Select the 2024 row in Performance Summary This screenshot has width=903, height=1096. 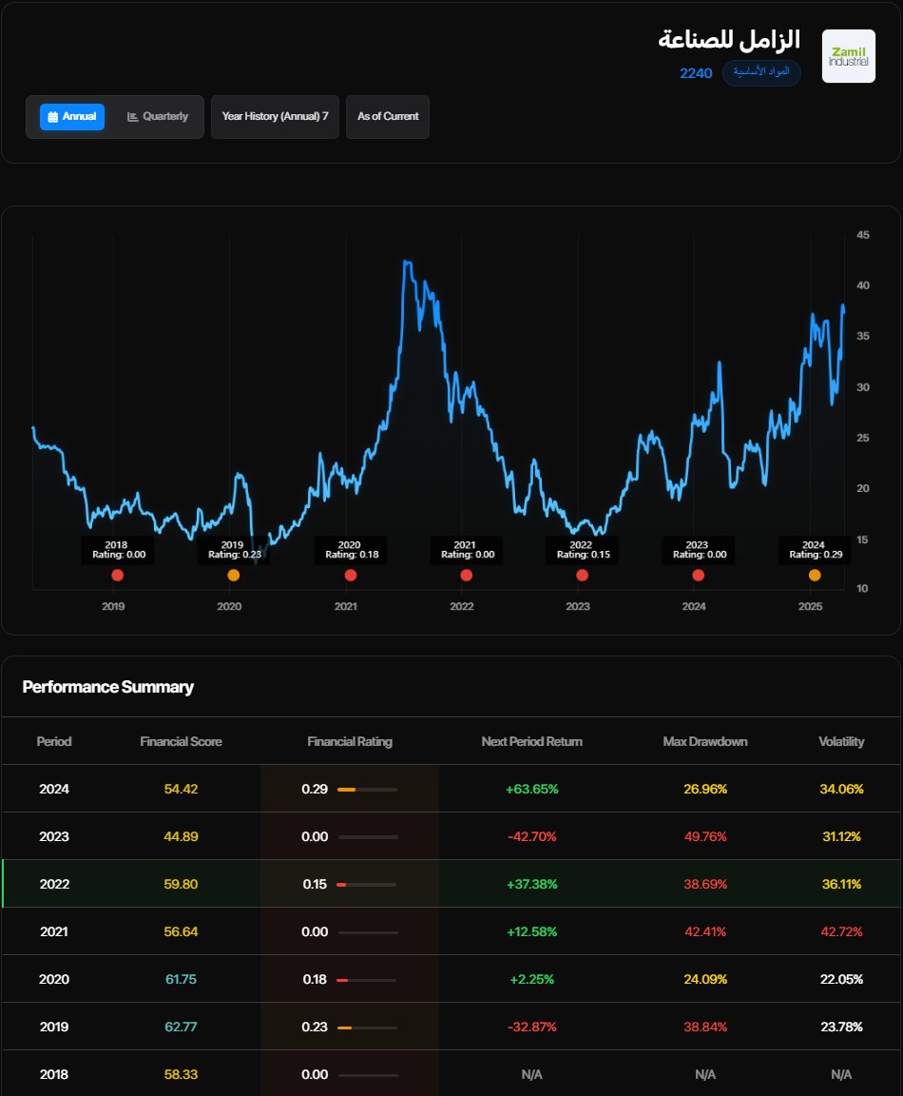point(451,789)
